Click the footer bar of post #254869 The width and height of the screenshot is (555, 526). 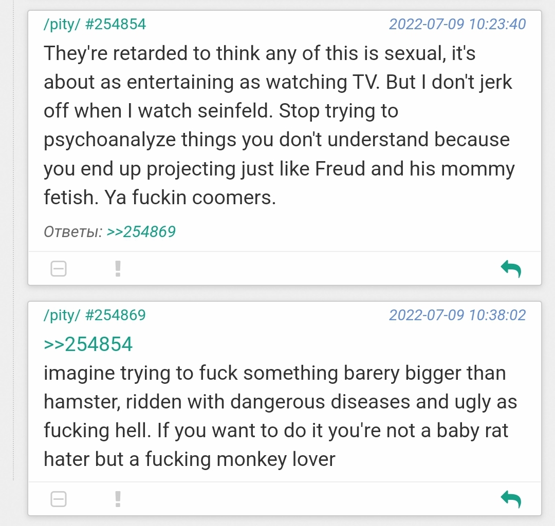click(x=308, y=499)
